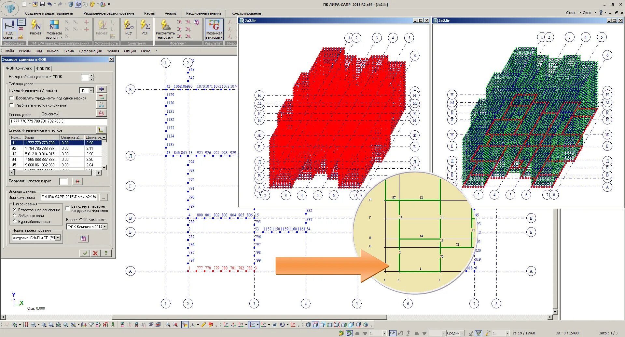Expand НДС схемы dropdown arrow

coord(15,38)
